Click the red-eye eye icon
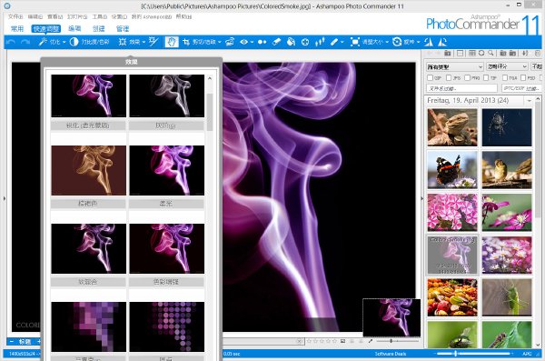545x361 pixels. click(x=244, y=42)
